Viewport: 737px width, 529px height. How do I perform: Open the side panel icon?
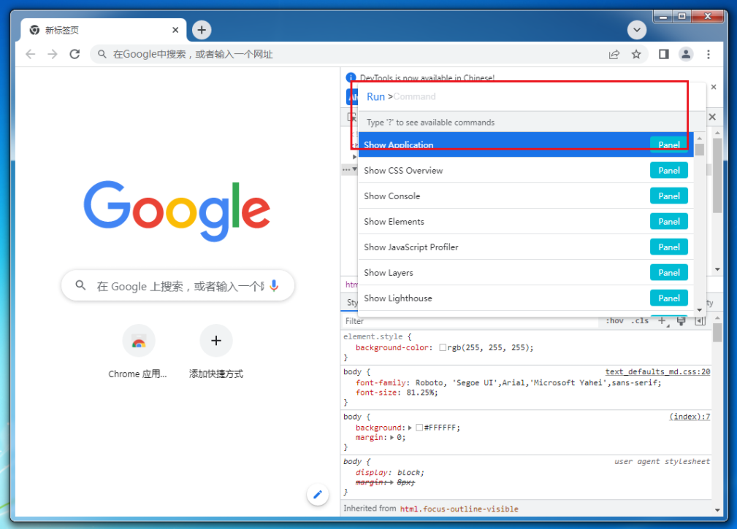point(664,55)
